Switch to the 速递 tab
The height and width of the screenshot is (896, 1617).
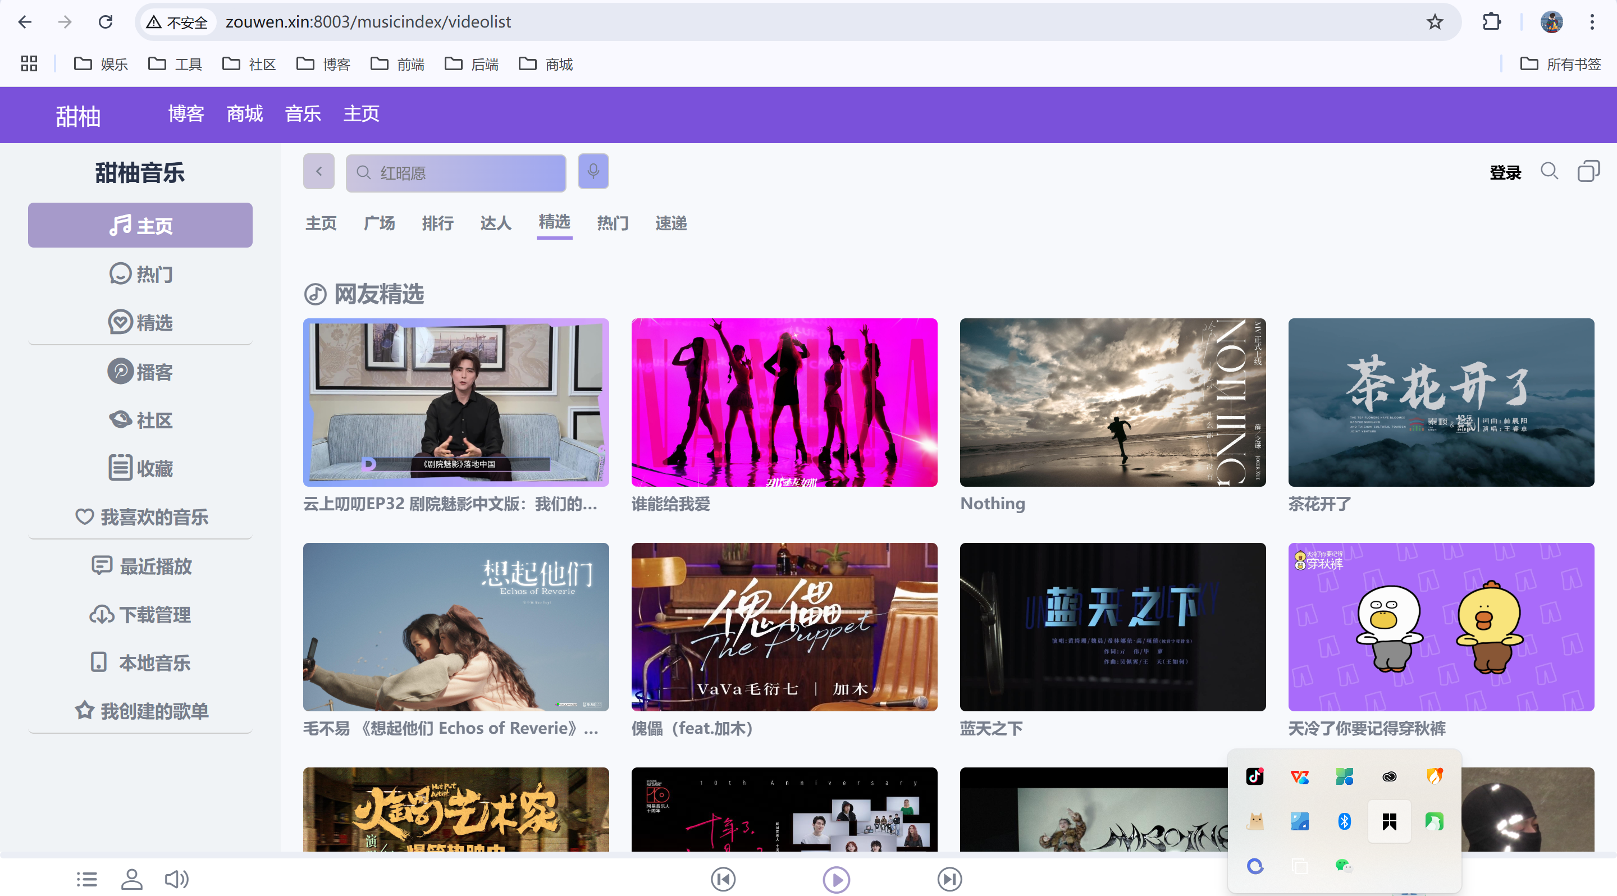tap(671, 223)
